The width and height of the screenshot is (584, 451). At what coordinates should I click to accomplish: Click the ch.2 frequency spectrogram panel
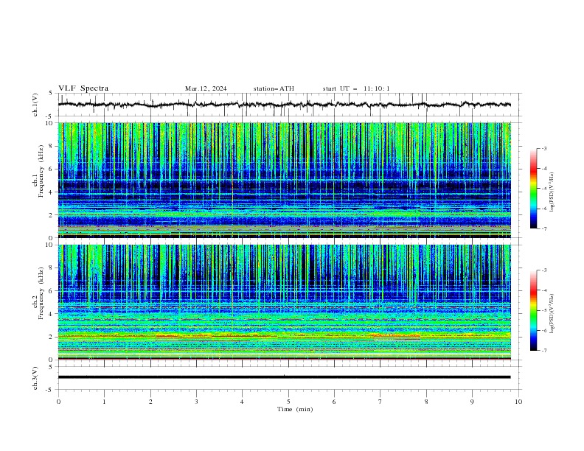coord(285,302)
